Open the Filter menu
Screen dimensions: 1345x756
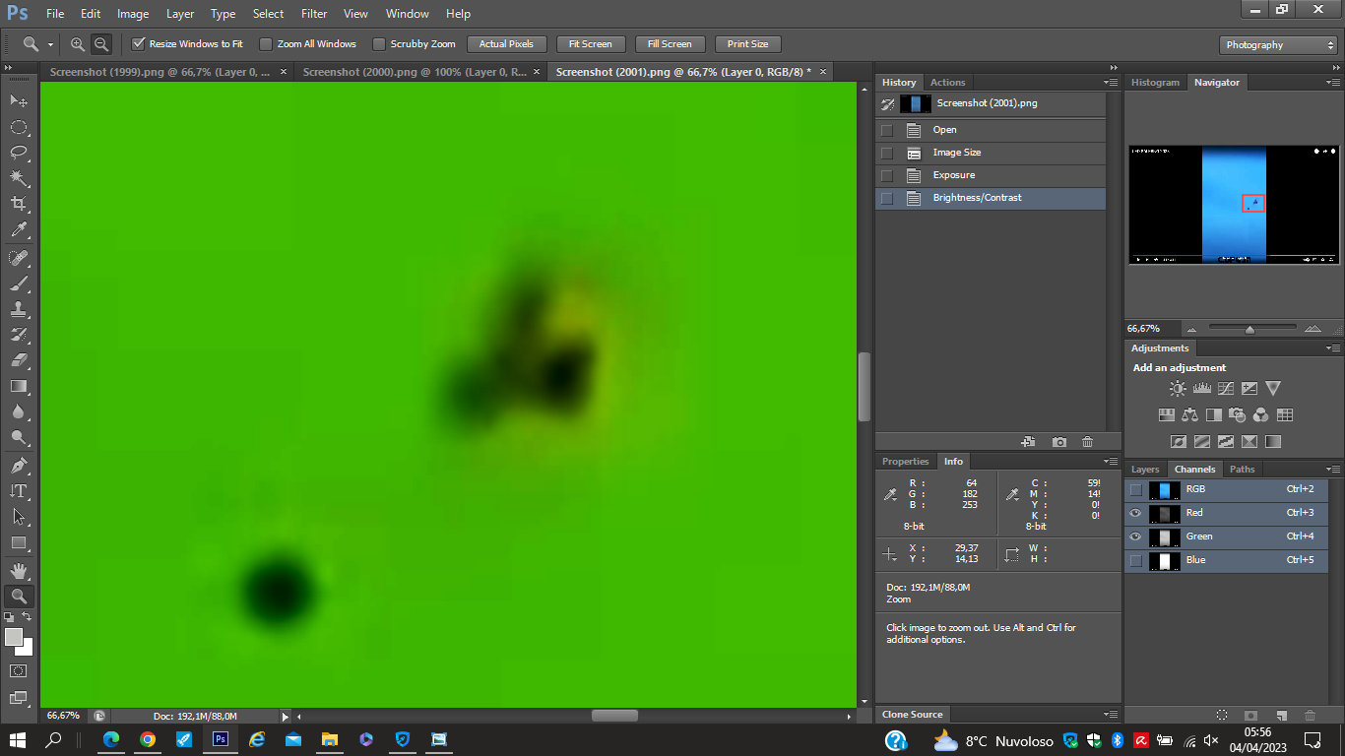coord(314,14)
